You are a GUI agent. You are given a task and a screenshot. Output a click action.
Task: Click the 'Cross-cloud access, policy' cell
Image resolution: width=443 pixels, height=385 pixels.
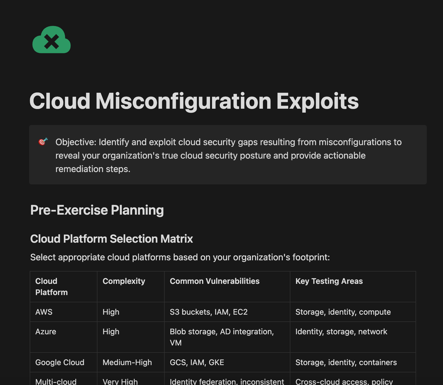pyautogui.click(x=353, y=379)
